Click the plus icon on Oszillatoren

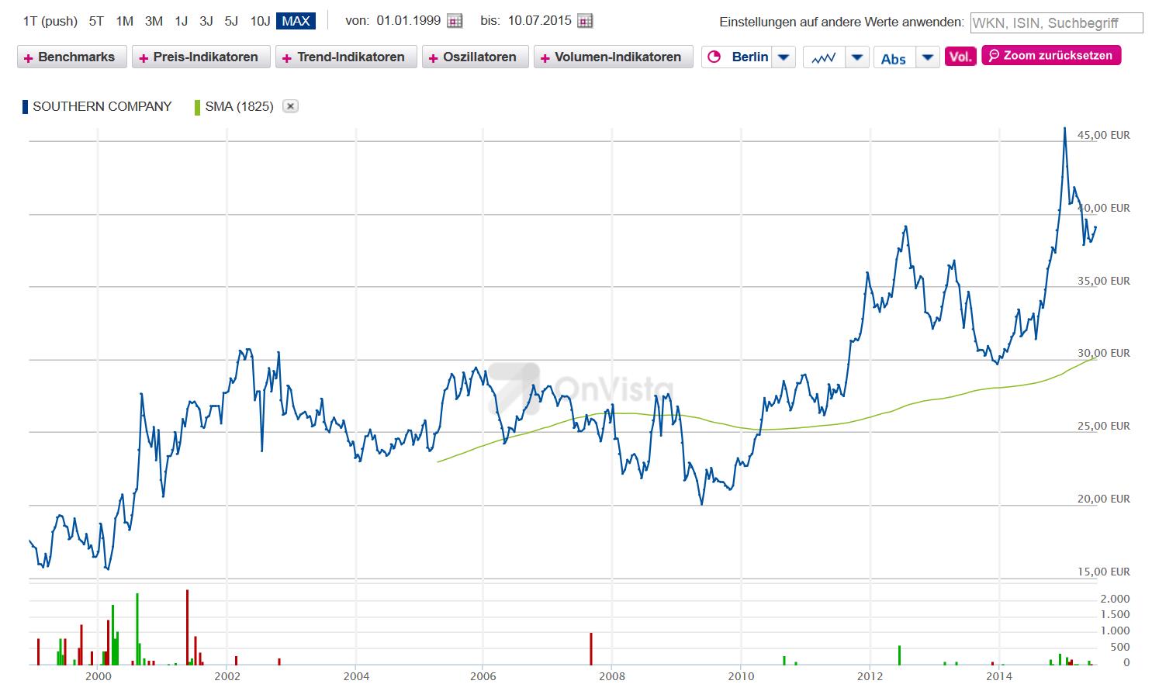(x=434, y=57)
